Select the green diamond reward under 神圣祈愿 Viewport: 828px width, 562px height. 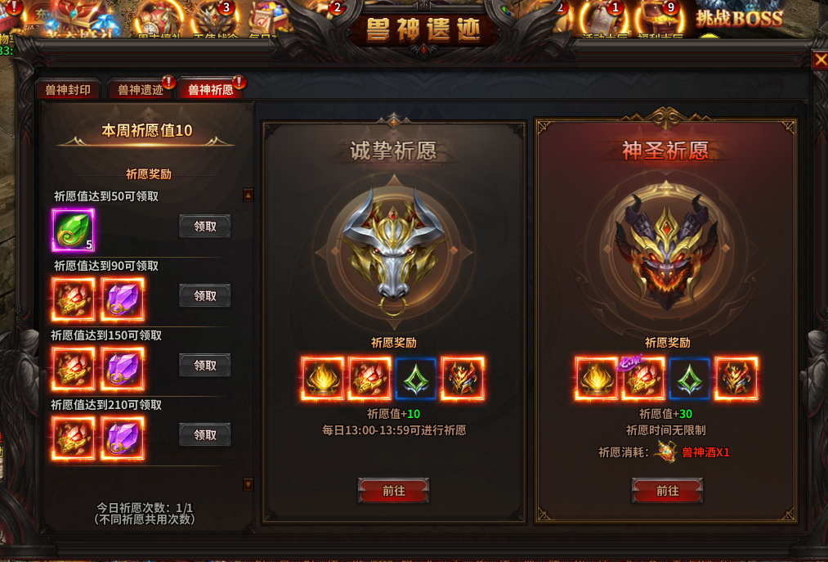point(690,379)
